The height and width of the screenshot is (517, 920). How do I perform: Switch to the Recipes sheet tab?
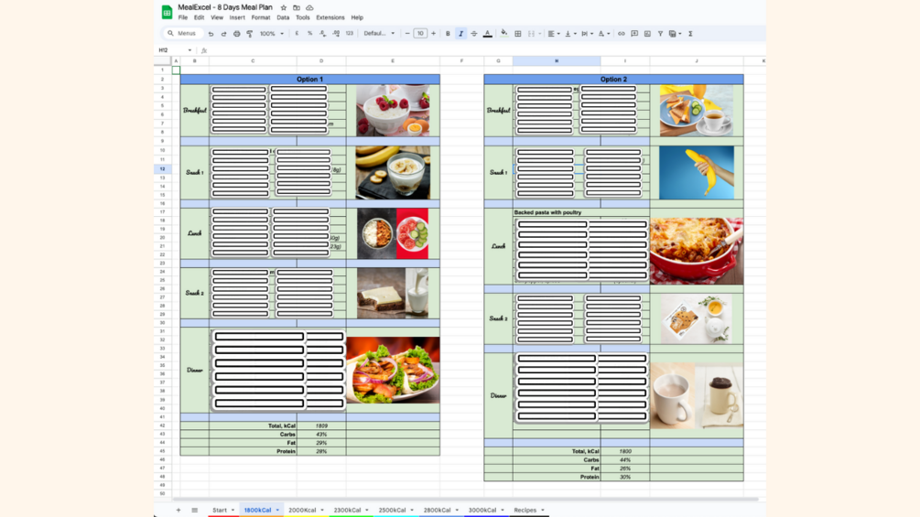click(x=525, y=510)
